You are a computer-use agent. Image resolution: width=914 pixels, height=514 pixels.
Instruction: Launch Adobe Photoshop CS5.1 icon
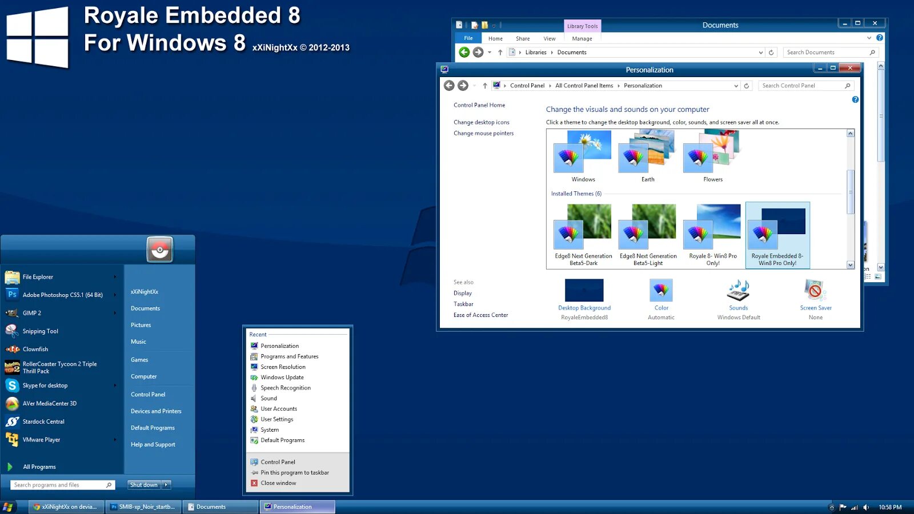pos(12,295)
